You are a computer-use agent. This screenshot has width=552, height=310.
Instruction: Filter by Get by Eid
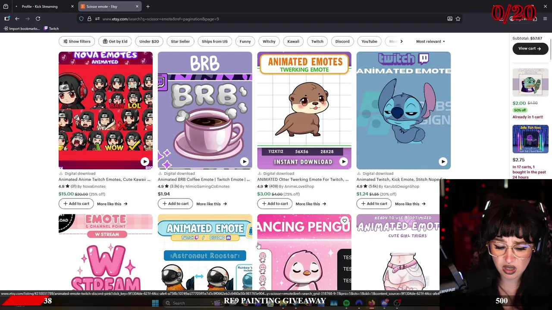[115, 41]
